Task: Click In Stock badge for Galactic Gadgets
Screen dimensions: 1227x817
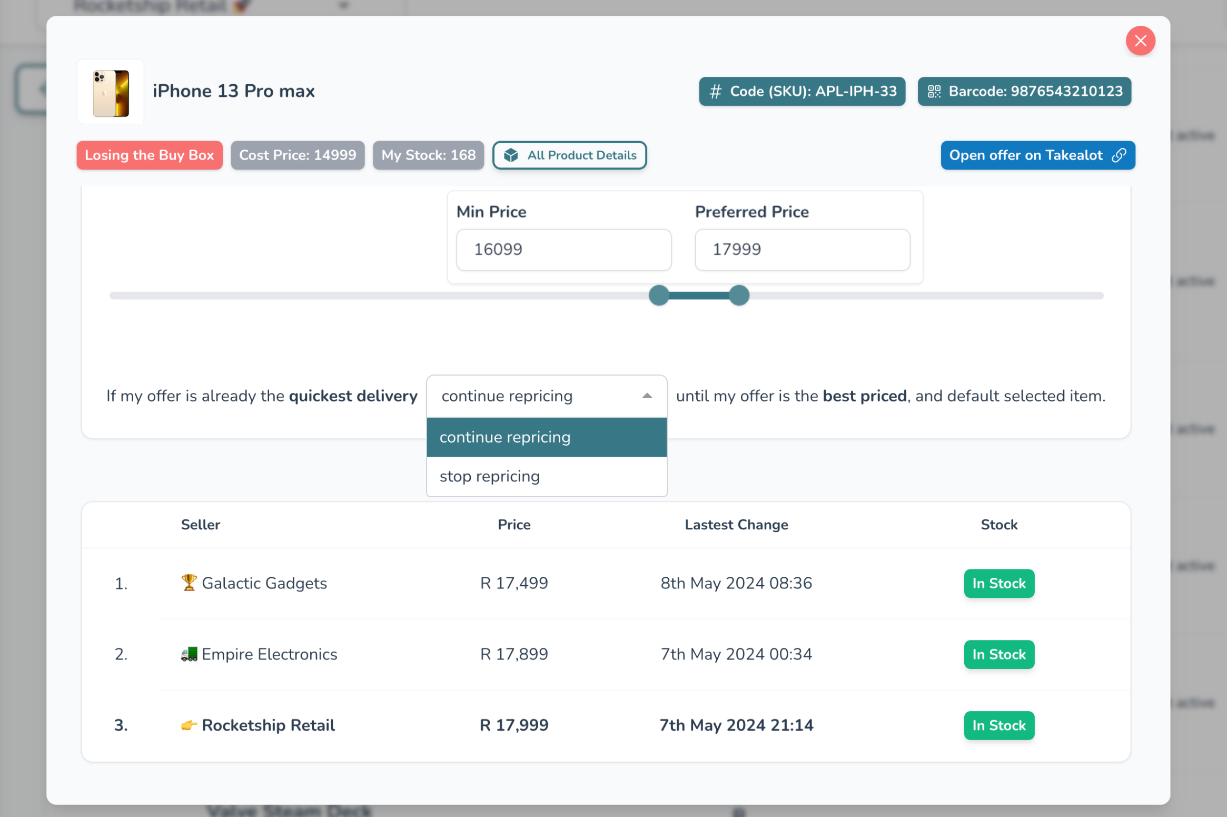Action: coord(998,583)
